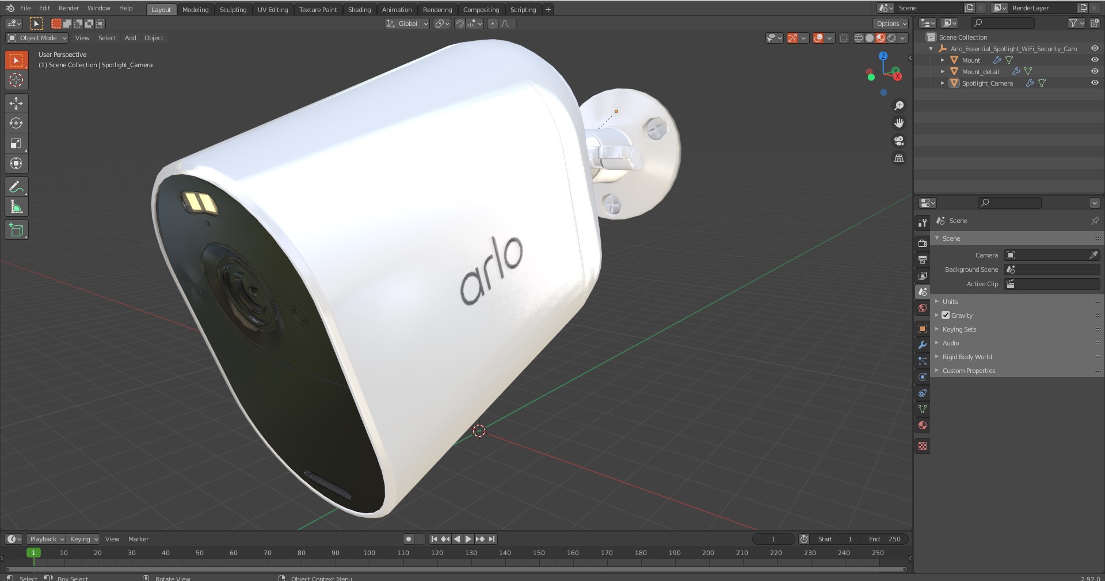Screen dimensions: 1105x581
Task: Switch to Rendered viewport shading
Action: click(x=891, y=38)
